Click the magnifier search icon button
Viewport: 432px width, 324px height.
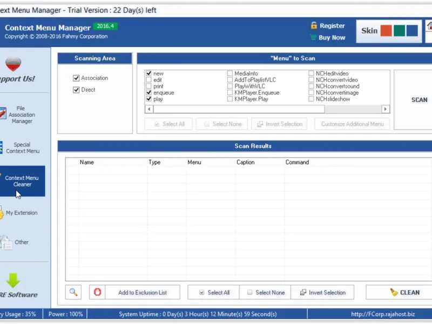(73, 292)
